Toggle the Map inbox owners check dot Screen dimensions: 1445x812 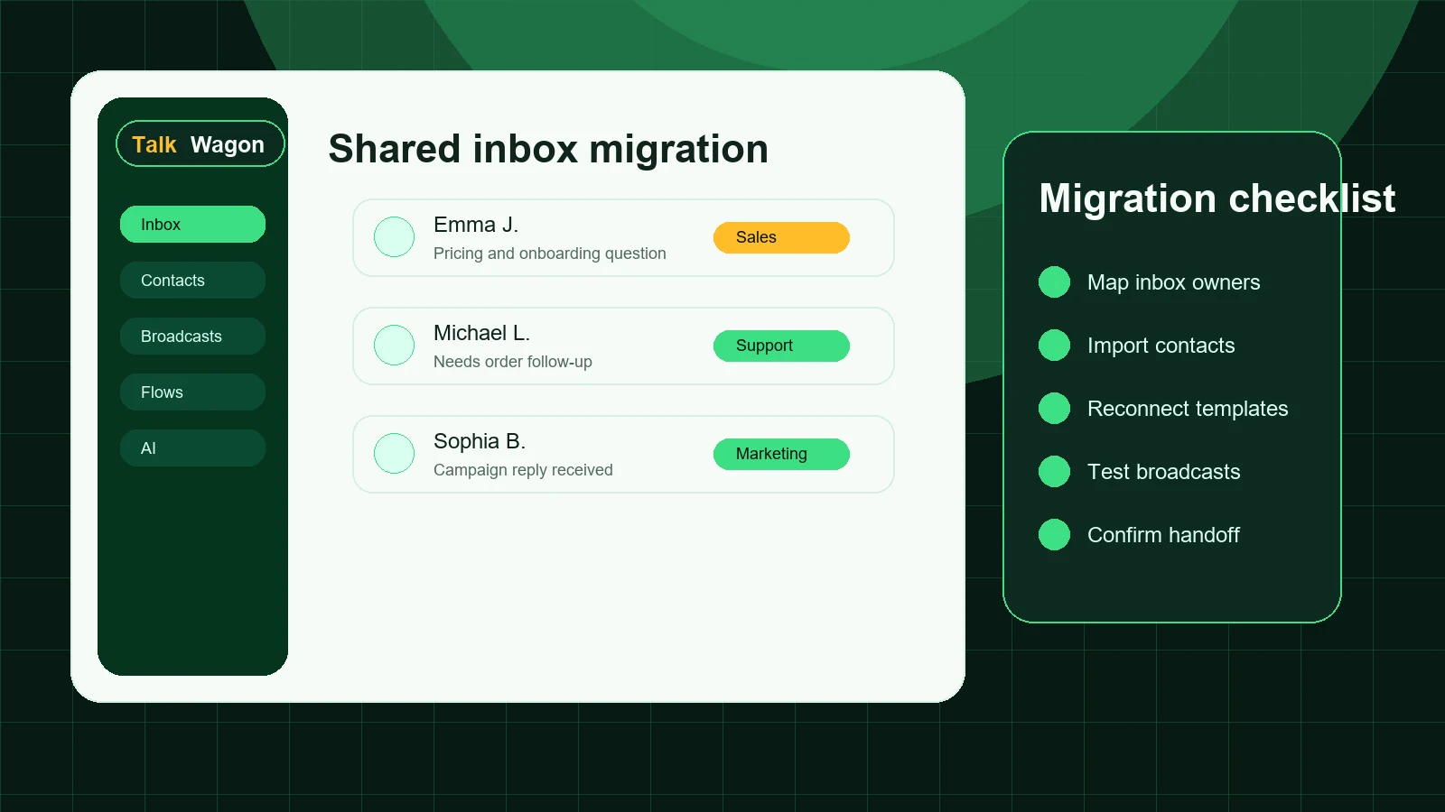pyautogui.click(x=1054, y=282)
